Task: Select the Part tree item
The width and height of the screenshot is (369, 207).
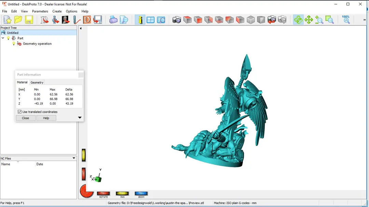Action: 20,38
